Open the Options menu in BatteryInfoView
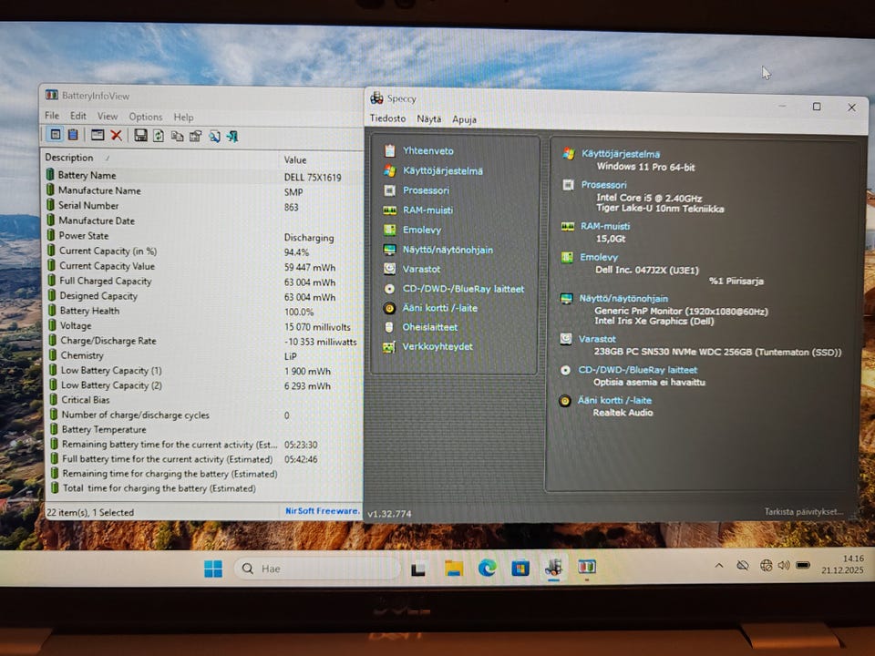This screenshot has width=875, height=656. 146,117
